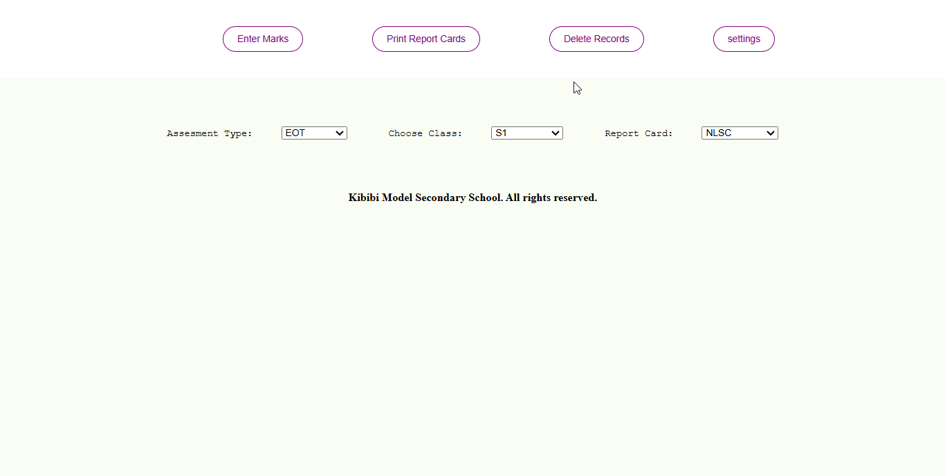
Task: Click the word "Cards" in the Print Report Cards button
Action: [452, 39]
